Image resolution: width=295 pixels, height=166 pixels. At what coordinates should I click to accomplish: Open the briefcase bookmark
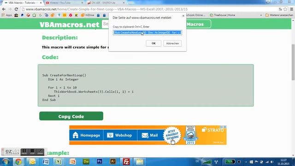[16, 15]
